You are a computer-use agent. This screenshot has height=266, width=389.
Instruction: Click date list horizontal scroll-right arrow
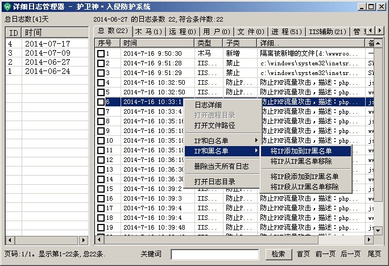[x=84, y=240]
